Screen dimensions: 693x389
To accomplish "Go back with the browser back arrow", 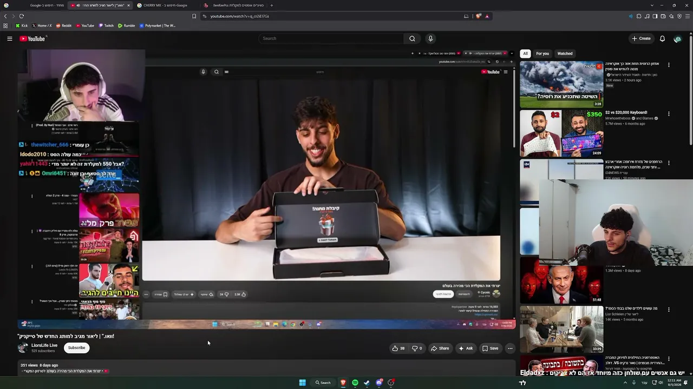I will (5, 16).
